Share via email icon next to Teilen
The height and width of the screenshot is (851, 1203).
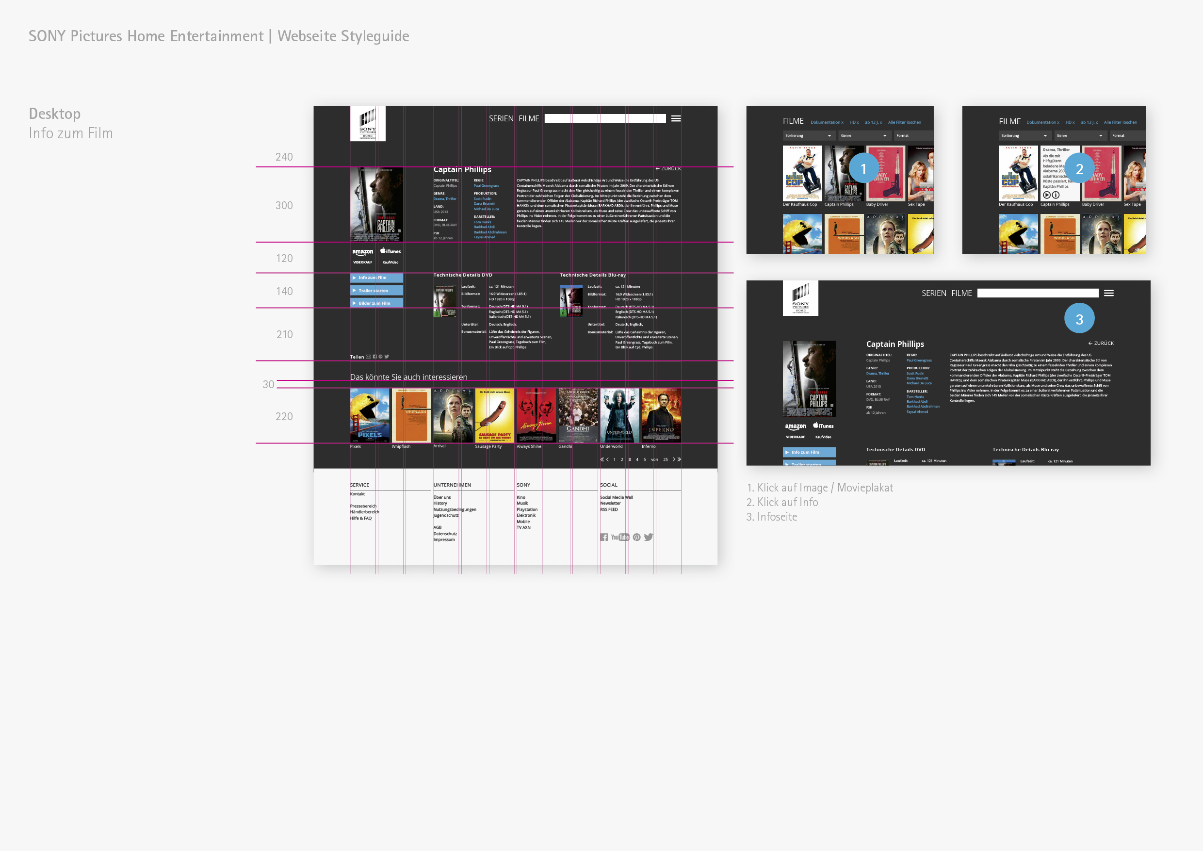click(x=368, y=357)
